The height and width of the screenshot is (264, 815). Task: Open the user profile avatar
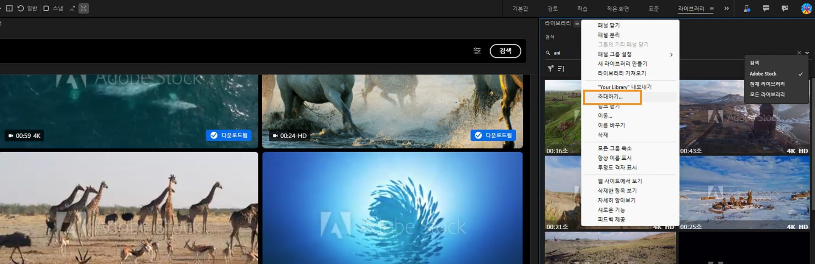(806, 8)
